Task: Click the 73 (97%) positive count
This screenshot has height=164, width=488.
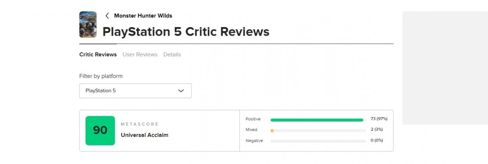Action: pyautogui.click(x=379, y=119)
